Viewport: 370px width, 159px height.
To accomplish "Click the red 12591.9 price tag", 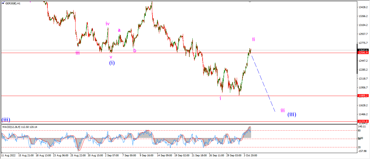I will tap(363, 53).
